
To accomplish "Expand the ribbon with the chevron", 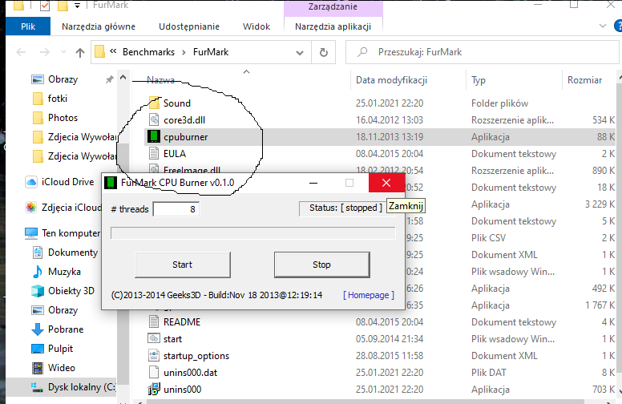I will 603,26.
